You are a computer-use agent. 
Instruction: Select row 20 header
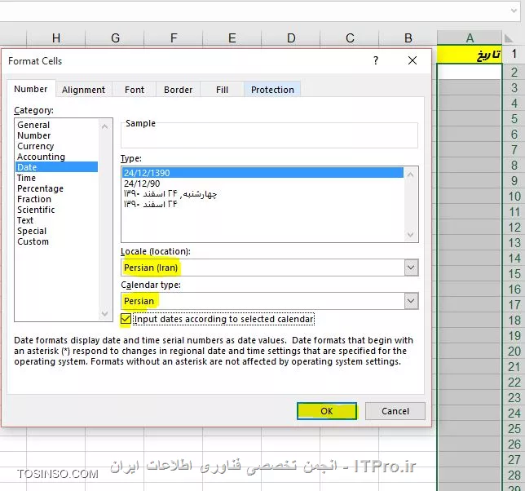514,351
